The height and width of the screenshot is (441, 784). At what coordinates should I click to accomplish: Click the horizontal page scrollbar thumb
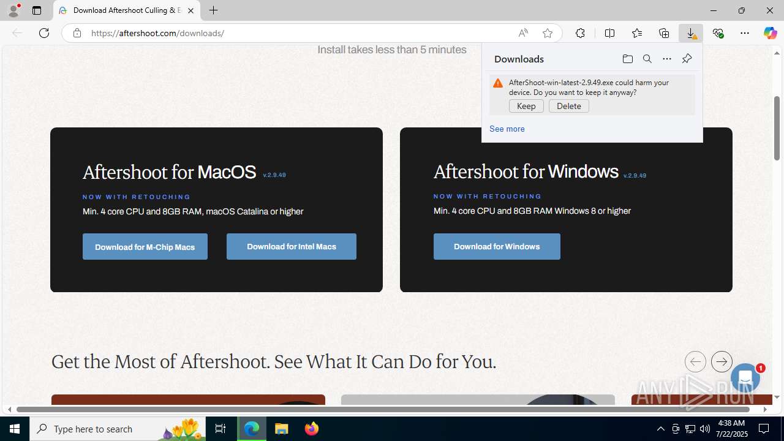(x=383, y=409)
